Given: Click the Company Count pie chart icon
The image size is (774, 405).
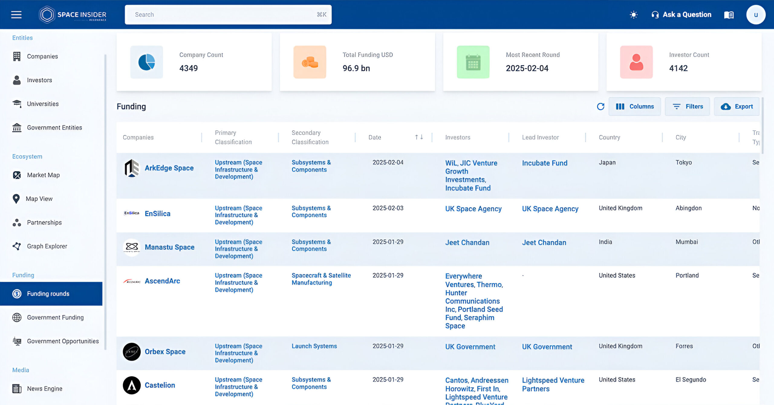Looking at the screenshot, I should coord(146,62).
